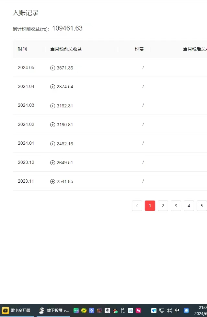Image resolution: width=207 pixels, height=317 pixels.
Task: Open 雷电多开器 from the taskbar
Action: click(17, 311)
